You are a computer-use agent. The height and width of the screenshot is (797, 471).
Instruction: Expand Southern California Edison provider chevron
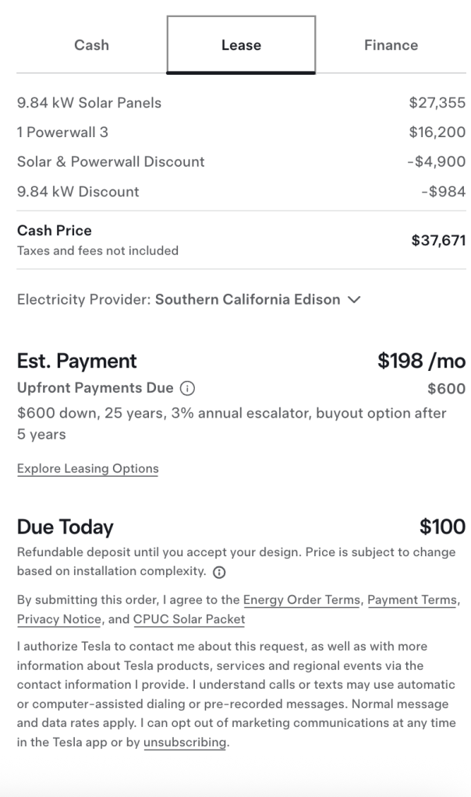click(354, 300)
